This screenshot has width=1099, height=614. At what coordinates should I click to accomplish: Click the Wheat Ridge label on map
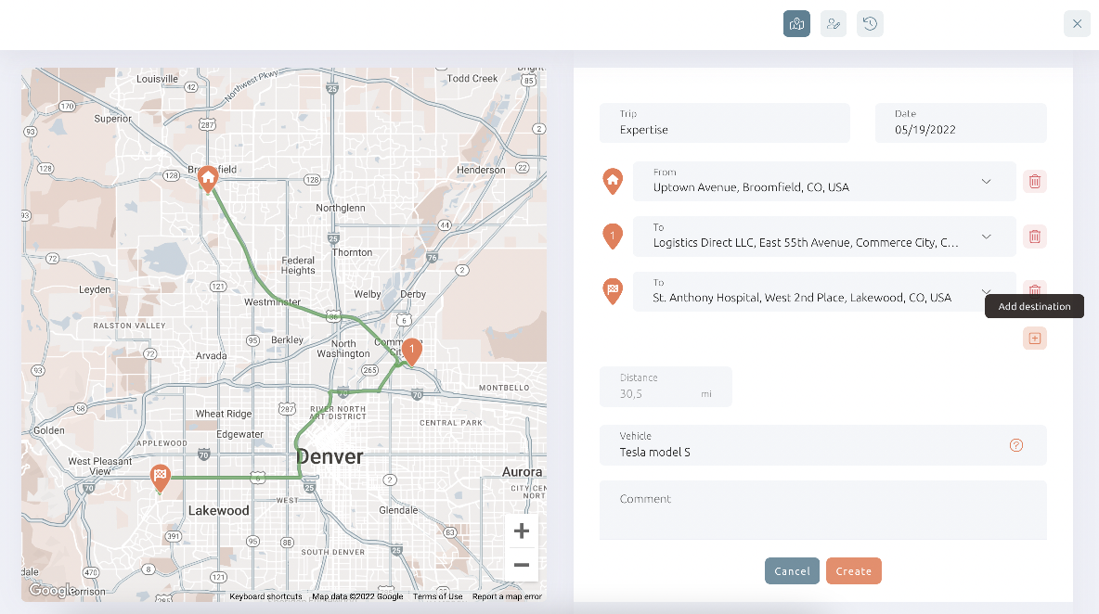pos(224,414)
